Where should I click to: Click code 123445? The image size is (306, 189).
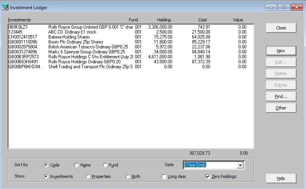click(x=16, y=32)
